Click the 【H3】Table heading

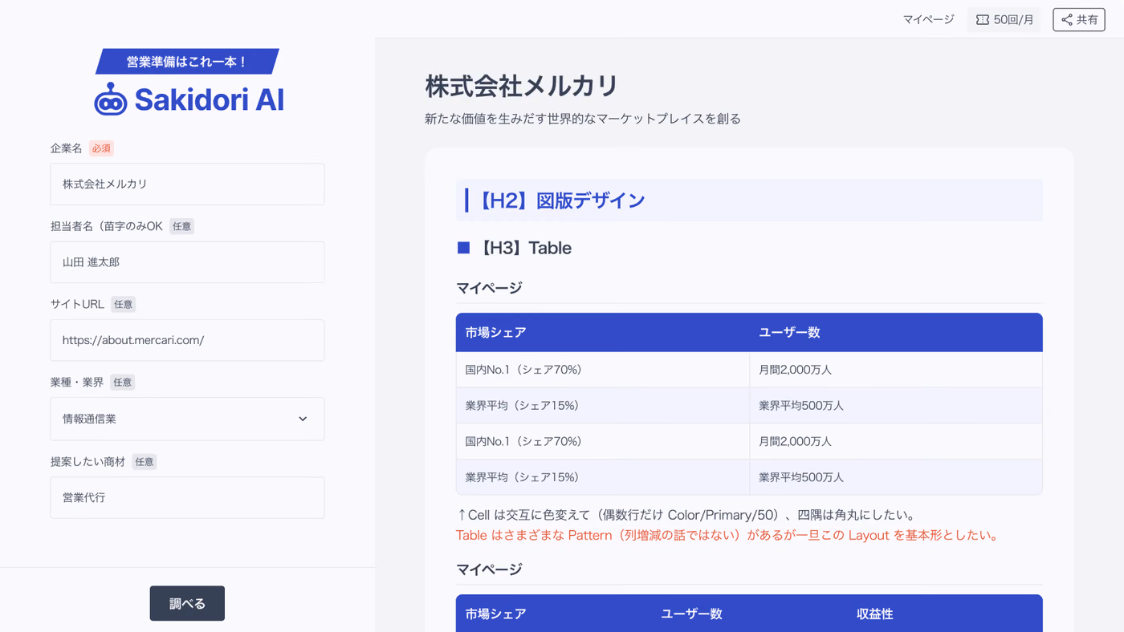(x=525, y=248)
